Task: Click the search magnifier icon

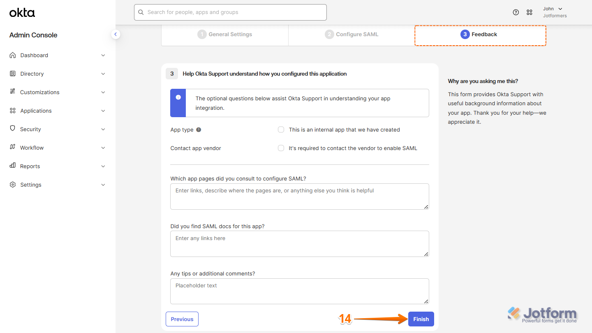Action: 141,12
